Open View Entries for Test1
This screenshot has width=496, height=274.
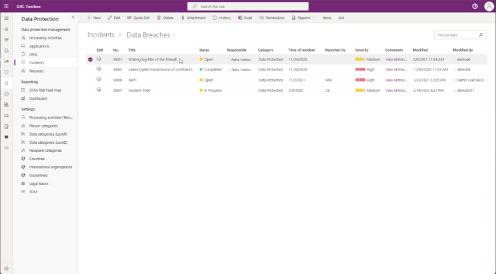[x=396, y=80]
